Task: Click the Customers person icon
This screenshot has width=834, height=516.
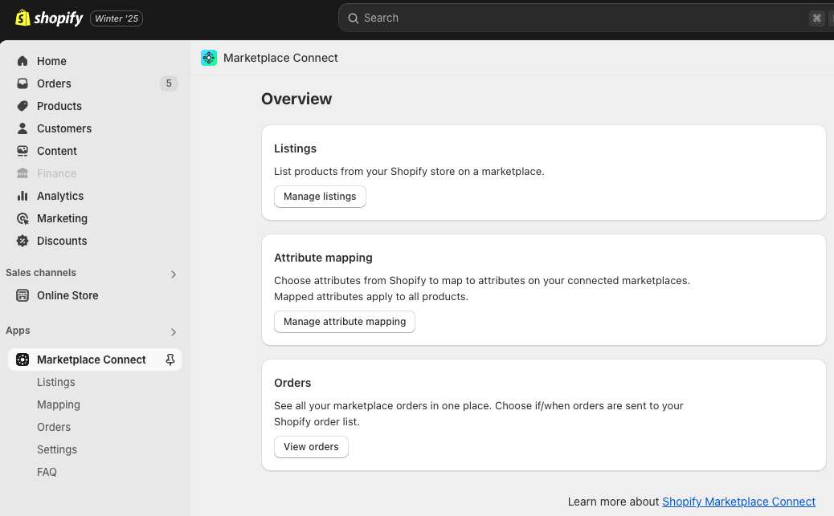Action: [22, 128]
